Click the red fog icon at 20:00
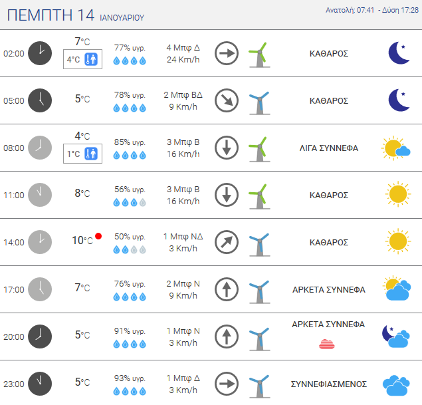This screenshot has height=405, width=422. pyautogui.click(x=328, y=344)
